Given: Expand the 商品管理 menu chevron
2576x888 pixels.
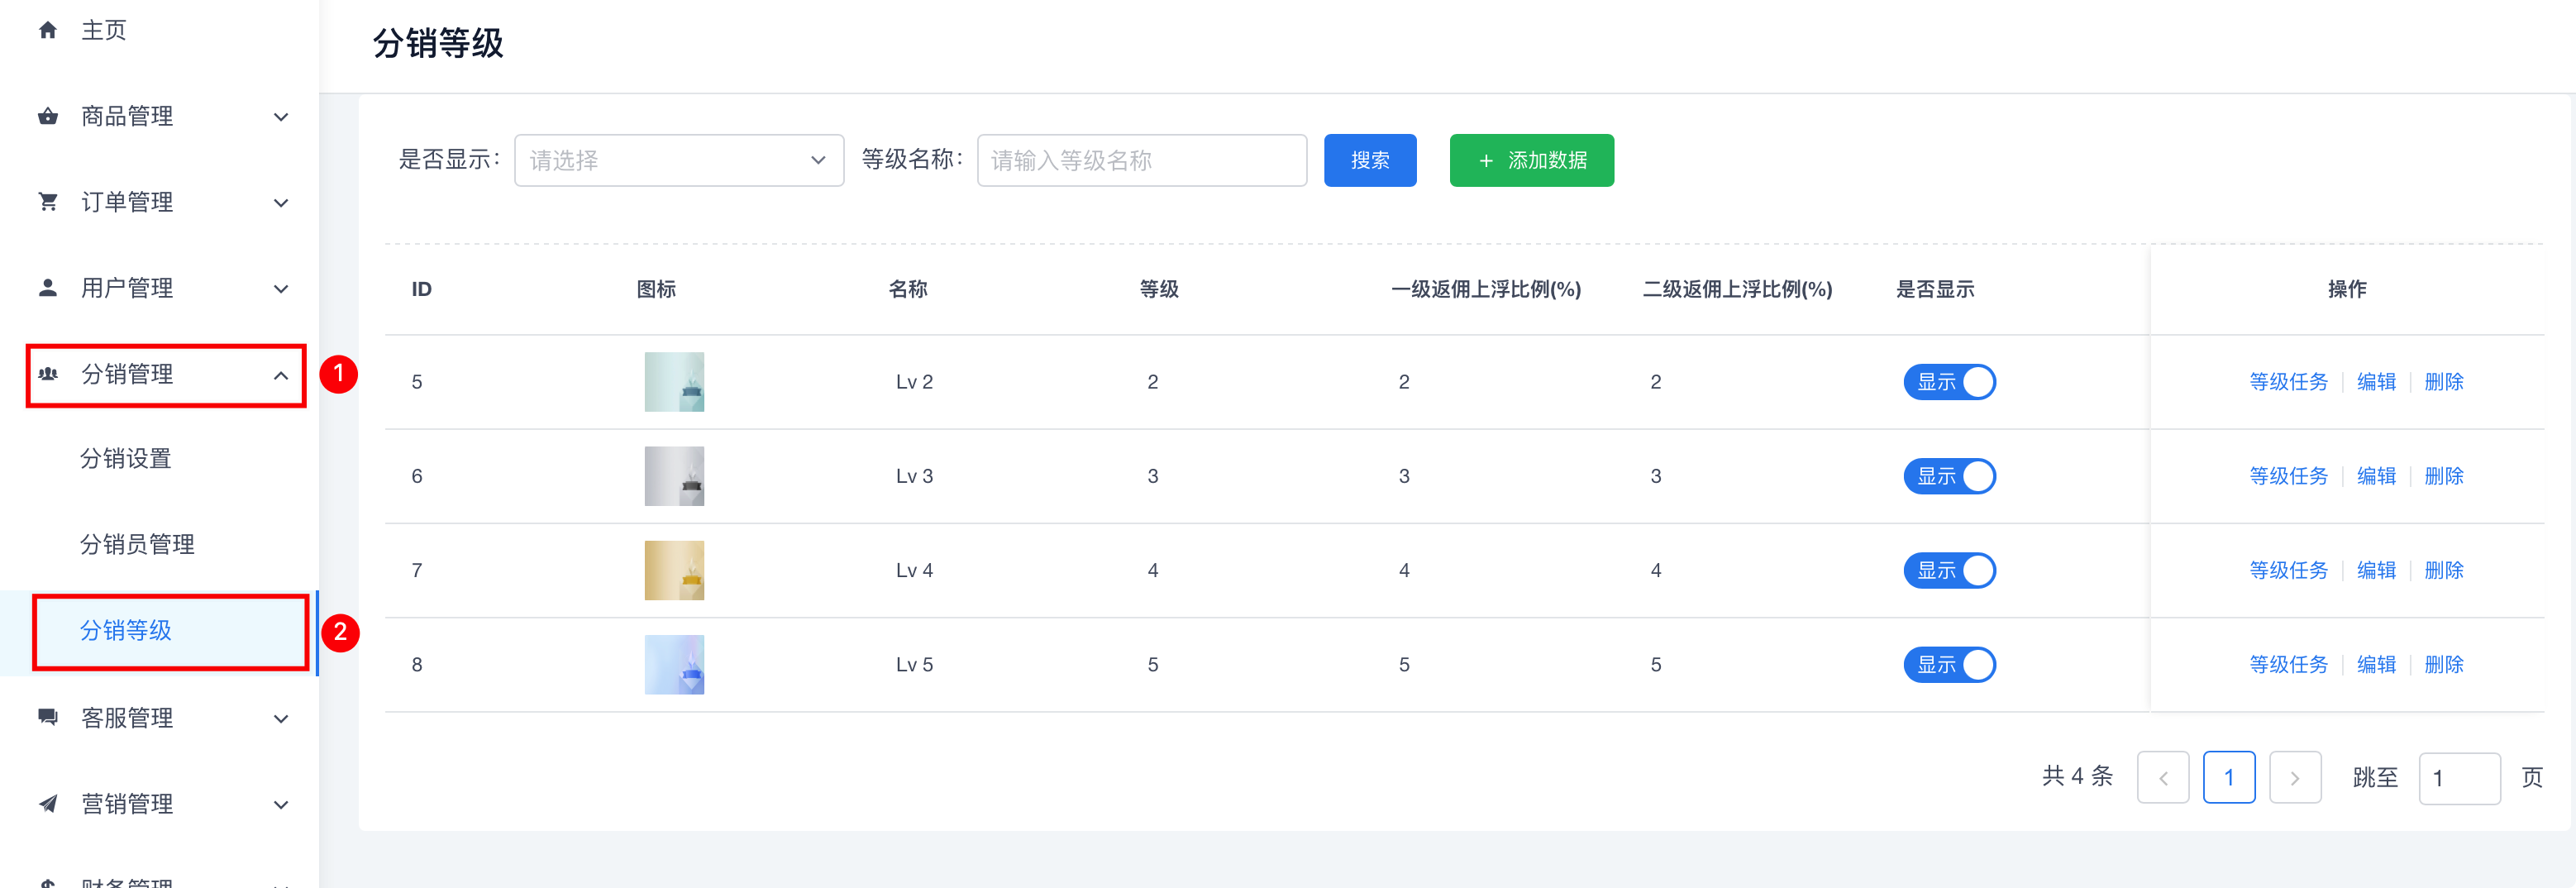Looking at the screenshot, I should coord(281,117).
